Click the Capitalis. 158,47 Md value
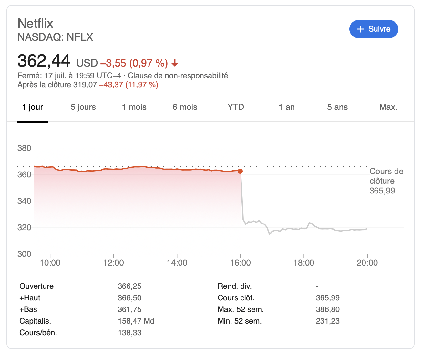Image resolution: width=421 pixels, height=354 pixels. [x=136, y=321]
